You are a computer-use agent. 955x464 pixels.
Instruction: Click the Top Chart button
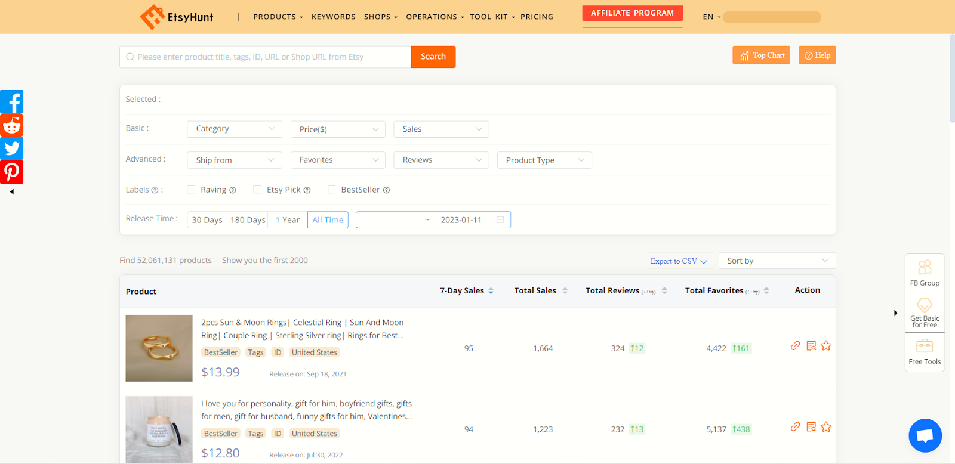(762, 55)
